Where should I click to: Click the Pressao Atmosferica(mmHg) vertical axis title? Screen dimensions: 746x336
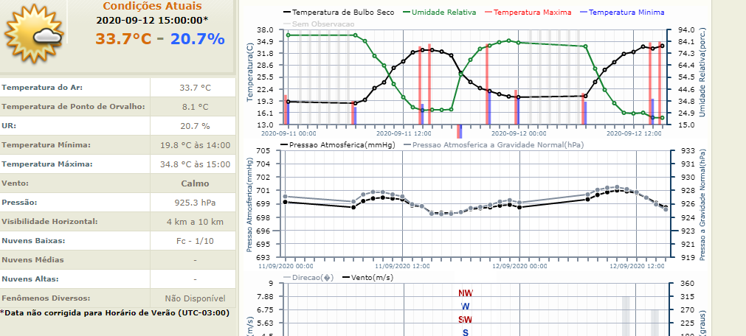click(x=250, y=204)
